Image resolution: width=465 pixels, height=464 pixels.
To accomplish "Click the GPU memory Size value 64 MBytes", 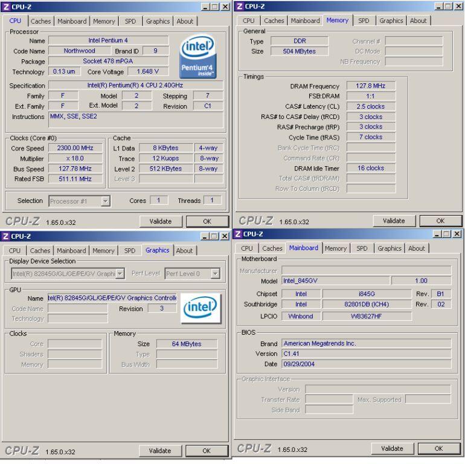I will click(187, 344).
